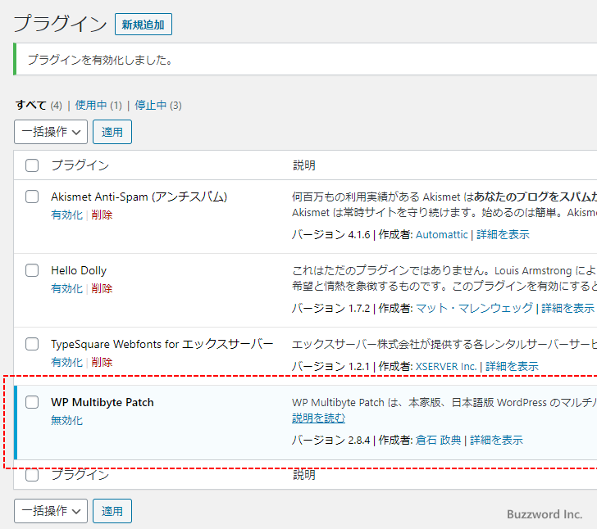Click バージョン 2.8.4 text
Screen dimensions: 597x529
330,440
